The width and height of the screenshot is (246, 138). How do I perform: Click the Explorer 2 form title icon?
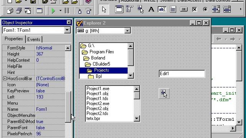pos(80,23)
